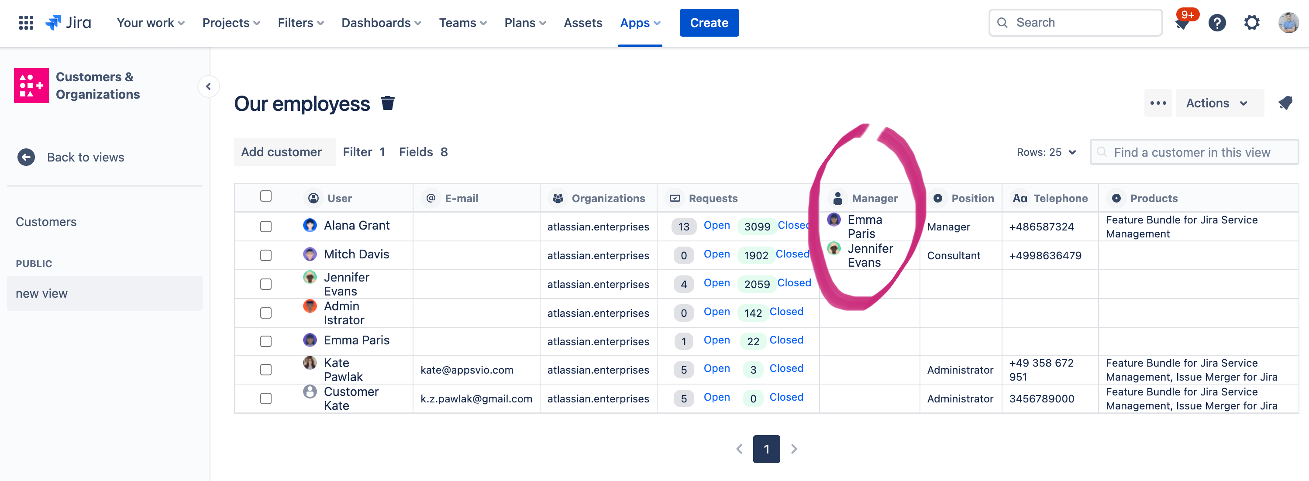This screenshot has width=1309, height=481.
Task: Expand the Projects menu
Action: [x=231, y=23]
